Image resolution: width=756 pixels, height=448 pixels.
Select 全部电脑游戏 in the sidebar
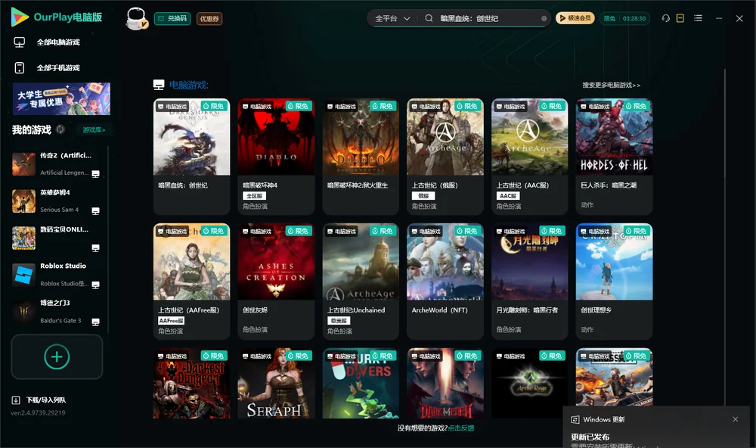pos(58,42)
